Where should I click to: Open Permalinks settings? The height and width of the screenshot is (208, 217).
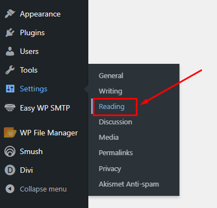click(x=116, y=153)
